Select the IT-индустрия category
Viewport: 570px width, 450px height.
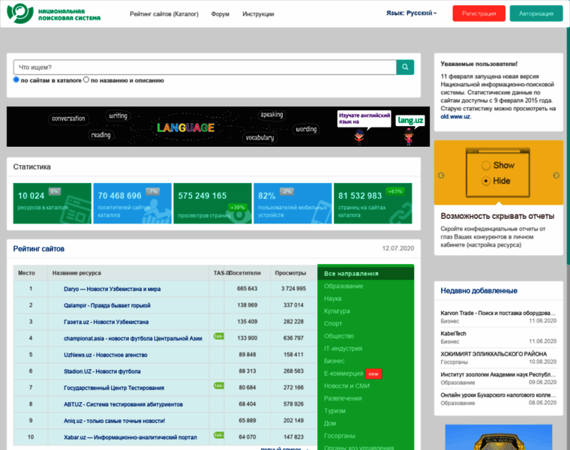pos(343,348)
